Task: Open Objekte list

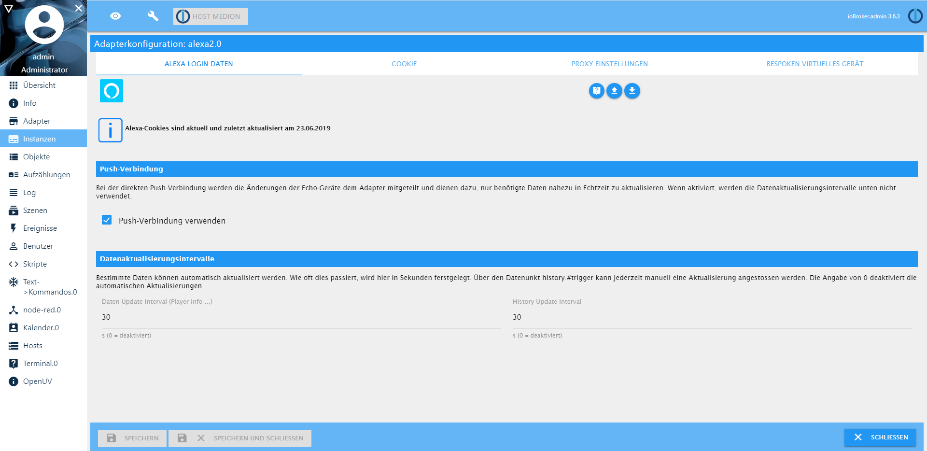Action: (43, 156)
